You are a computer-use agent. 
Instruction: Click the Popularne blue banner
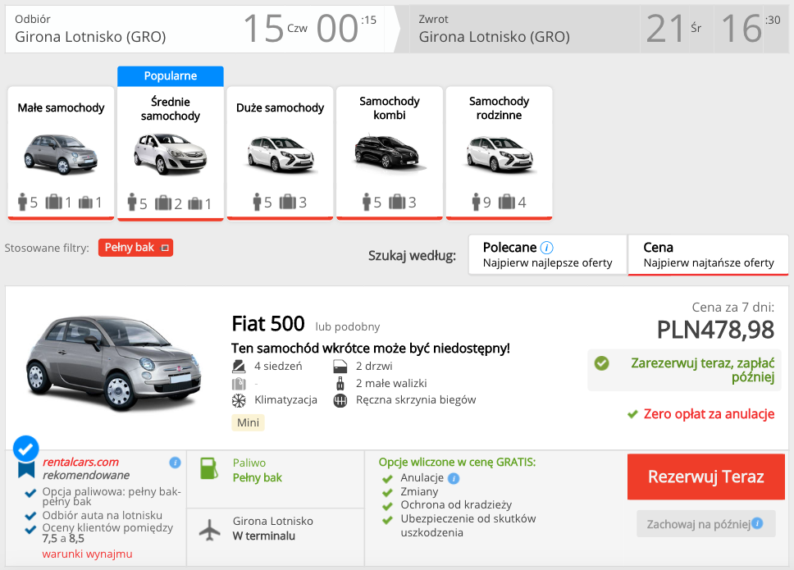(170, 75)
